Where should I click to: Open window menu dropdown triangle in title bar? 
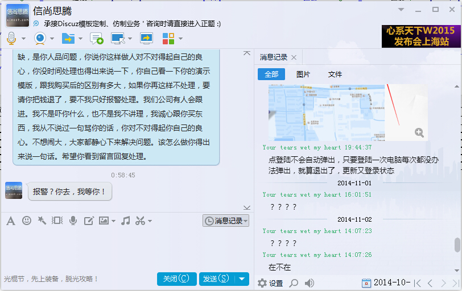pyautogui.click(x=401, y=10)
